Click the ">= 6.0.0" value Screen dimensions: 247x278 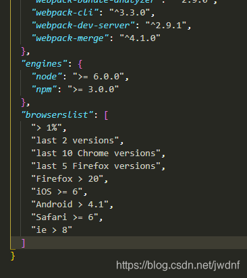[99, 77]
